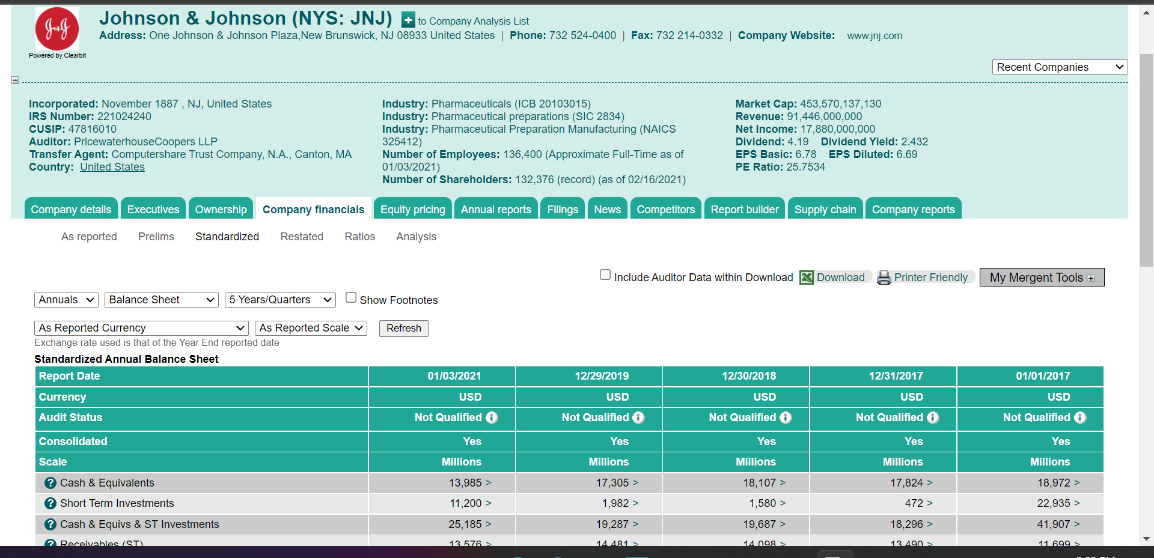Image resolution: width=1154 pixels, height=558 pixels.
Task: Click the Excel Download icon
Action: tap(807, 277)
